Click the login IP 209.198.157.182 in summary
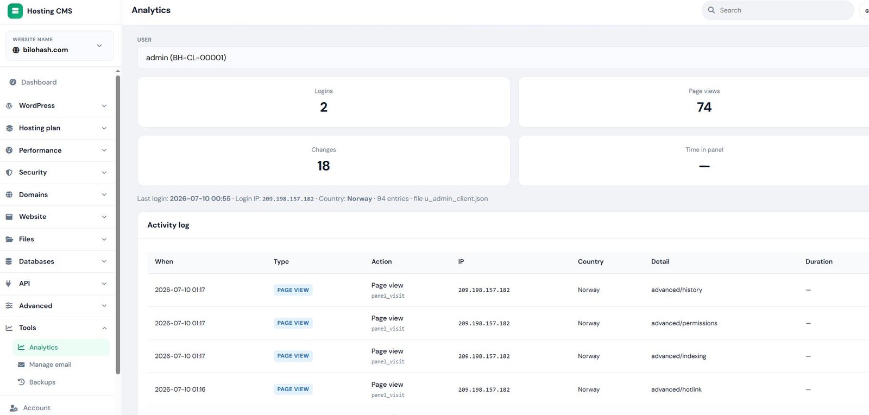This screenshot has width=869, height=415. [288, 199]
